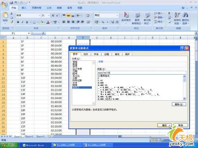Click the Format Cells dialog help icon
This screenshot has width=198, height=148.
182,48
